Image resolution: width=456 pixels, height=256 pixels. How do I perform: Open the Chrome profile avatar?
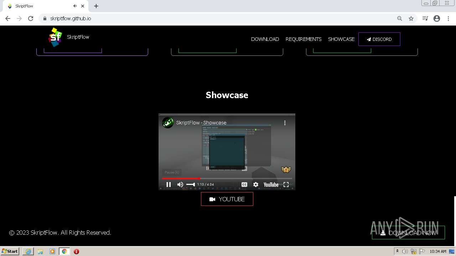click(437, 18)
